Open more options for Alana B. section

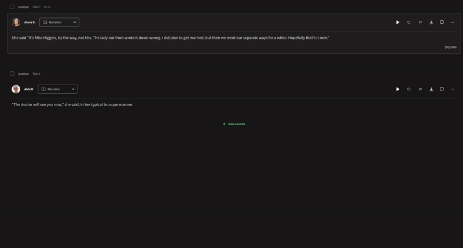tap(452, 23)
